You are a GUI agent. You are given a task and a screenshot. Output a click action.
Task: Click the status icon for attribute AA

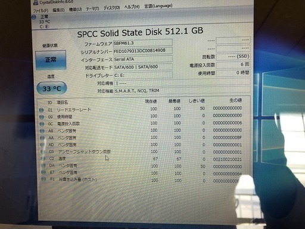[42, 138]
